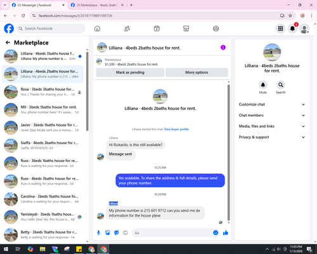
Task: Click the Aa message input box
Action: click(x=172, y=233)
